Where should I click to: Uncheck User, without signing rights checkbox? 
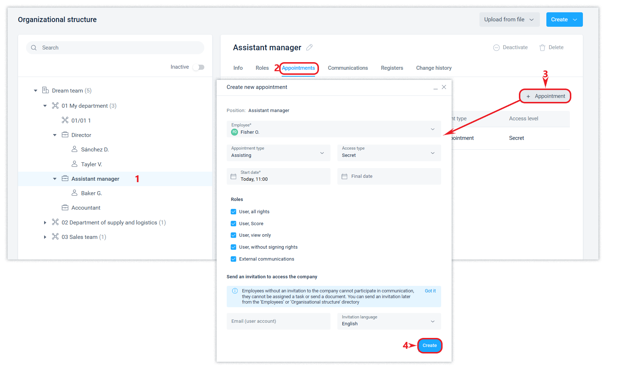click(x=234, y=247)
